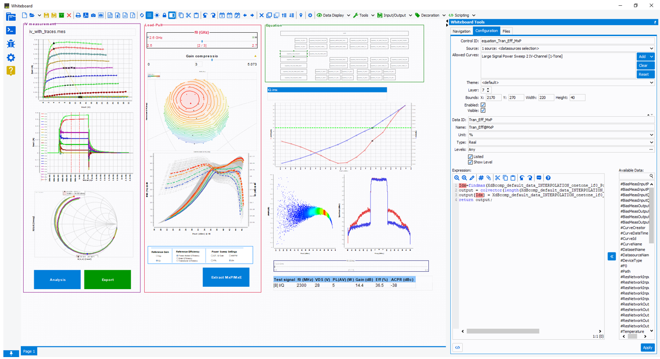
Task: Redo action in main toolbar
Action: [213, 15]
